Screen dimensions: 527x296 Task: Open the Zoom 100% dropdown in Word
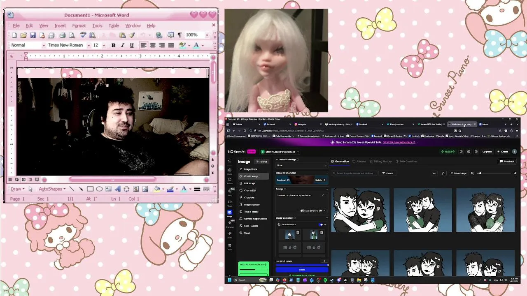207,35
